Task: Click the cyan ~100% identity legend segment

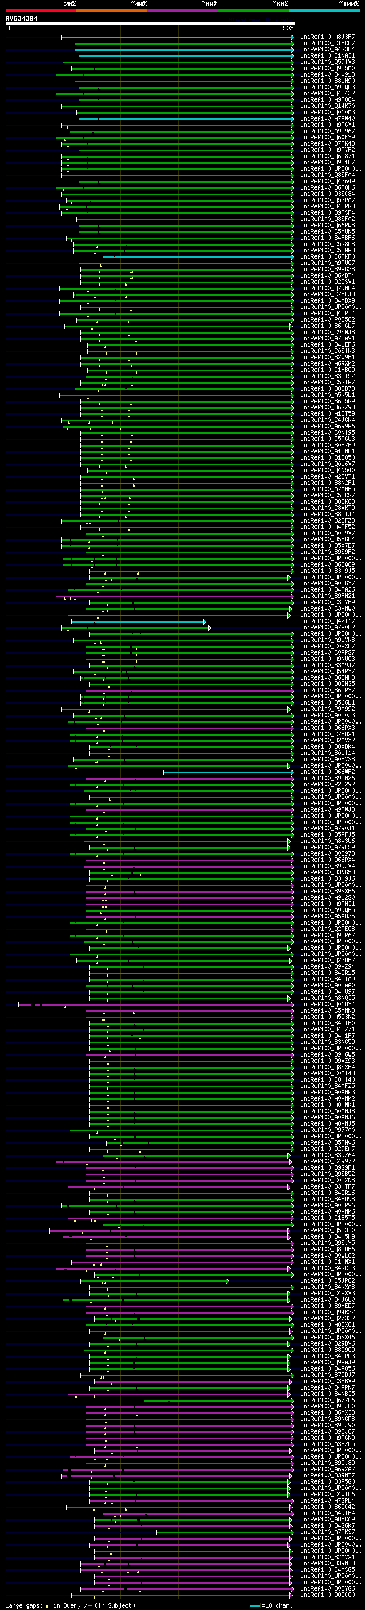Action: (324, 10)
